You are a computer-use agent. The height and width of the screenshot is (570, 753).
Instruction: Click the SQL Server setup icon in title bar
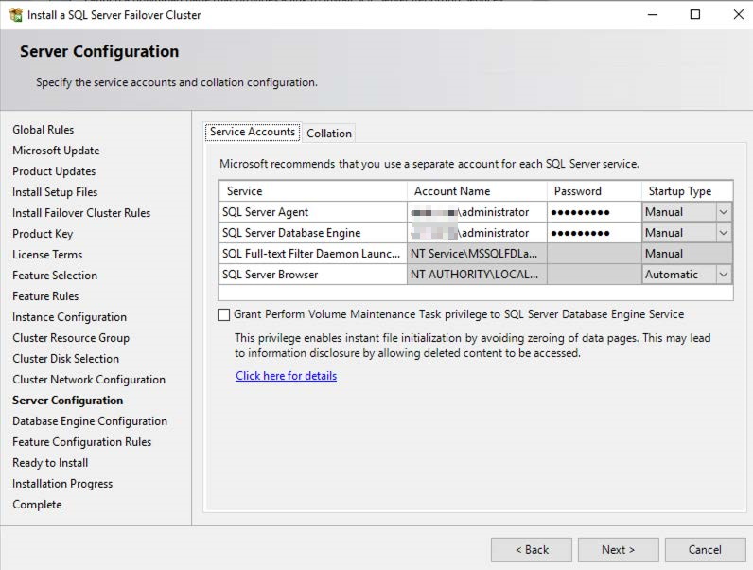[x=15, y=15]
